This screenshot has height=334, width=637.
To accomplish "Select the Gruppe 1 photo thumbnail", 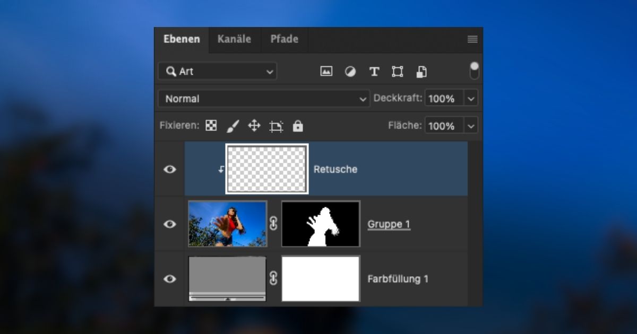I will click(228, 224).
